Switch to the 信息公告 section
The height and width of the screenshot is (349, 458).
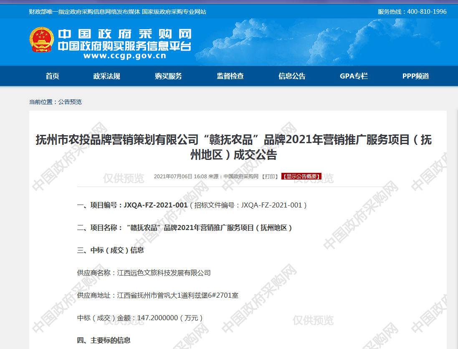[292, 76]
